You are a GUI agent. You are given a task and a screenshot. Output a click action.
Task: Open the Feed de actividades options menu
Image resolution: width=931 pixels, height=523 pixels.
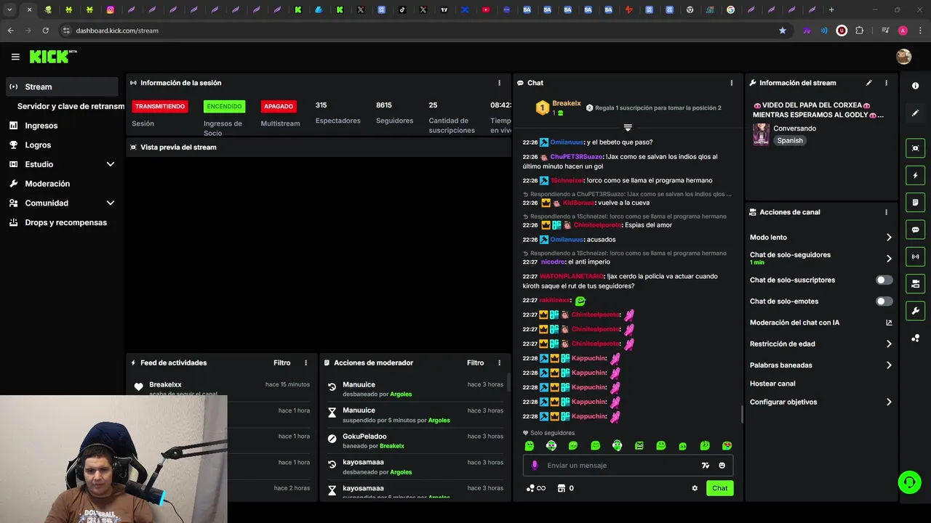[305, 362]
